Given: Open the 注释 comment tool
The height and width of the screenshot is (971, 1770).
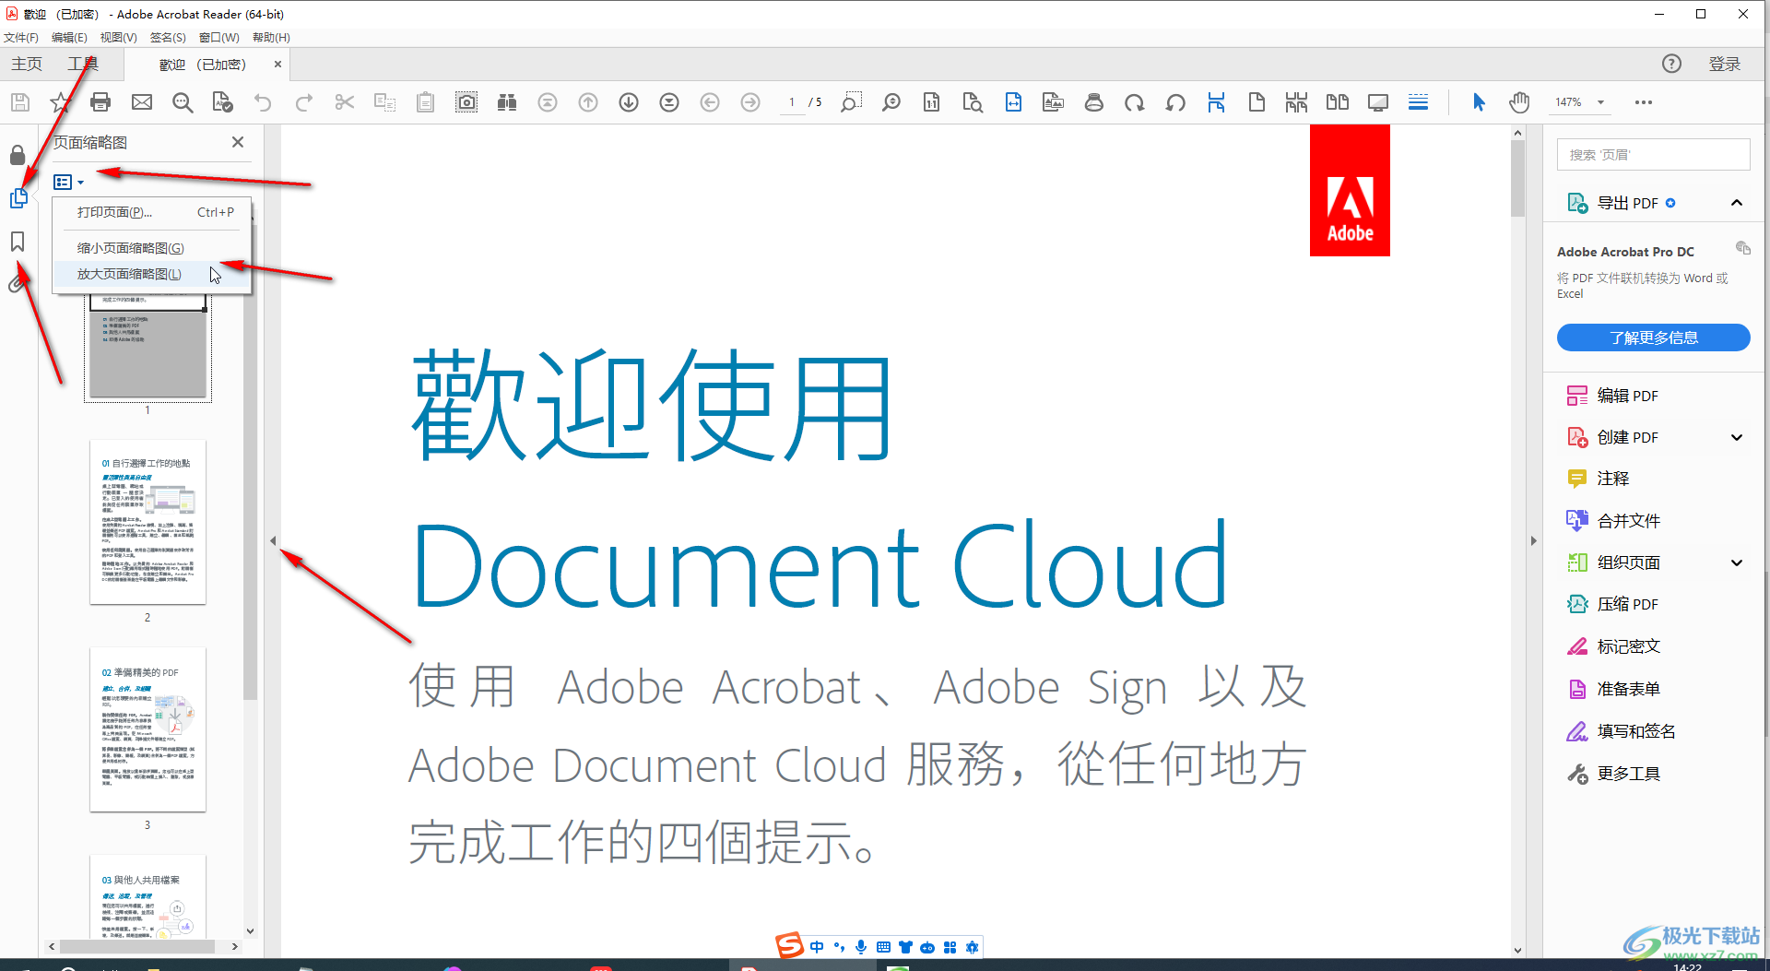Looking at the screenshot, I should point(1599,479).
